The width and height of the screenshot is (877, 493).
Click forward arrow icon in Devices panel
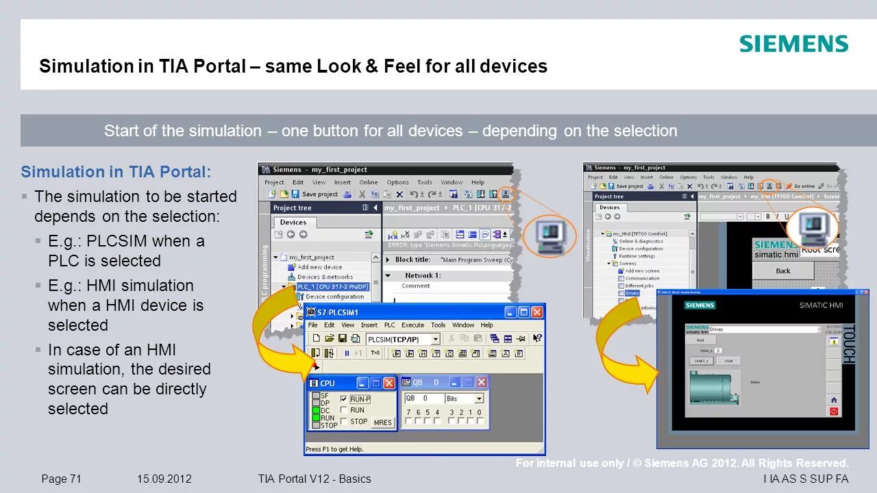[303, 234]
